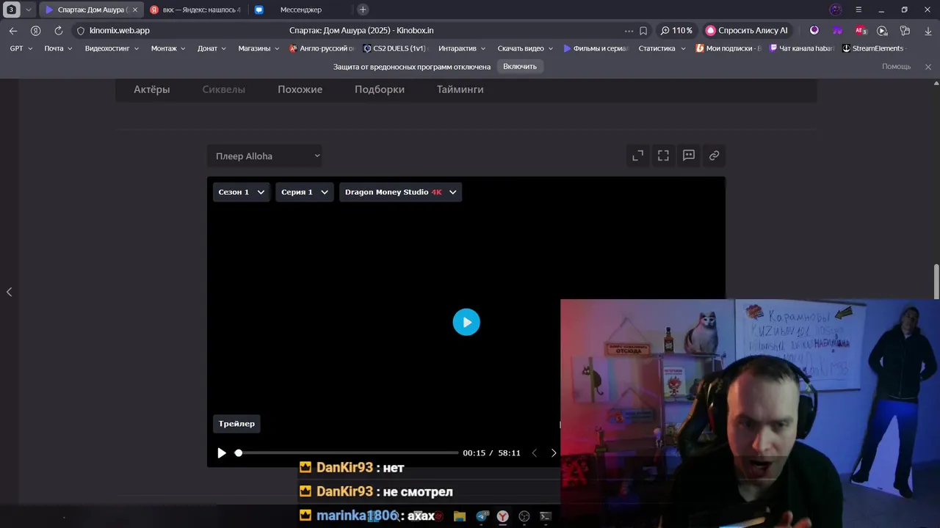
Task: Open the Мои подписки bookmark
Action: [728, 48]
